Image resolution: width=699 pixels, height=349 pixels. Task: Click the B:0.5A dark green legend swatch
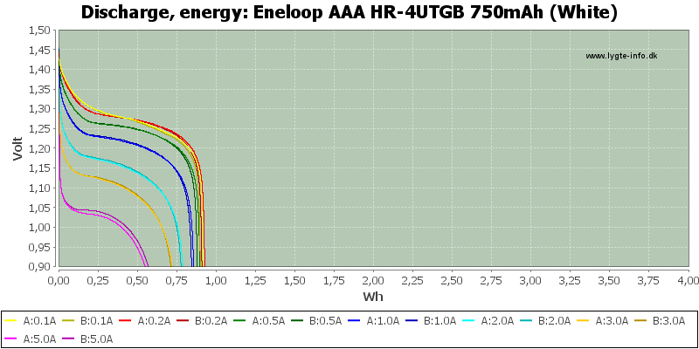coord(297,320)
